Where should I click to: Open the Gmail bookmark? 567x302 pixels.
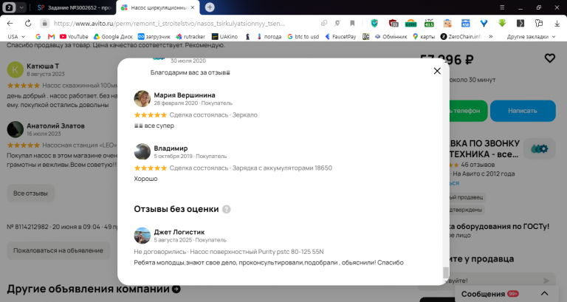(x=52, y=36)
